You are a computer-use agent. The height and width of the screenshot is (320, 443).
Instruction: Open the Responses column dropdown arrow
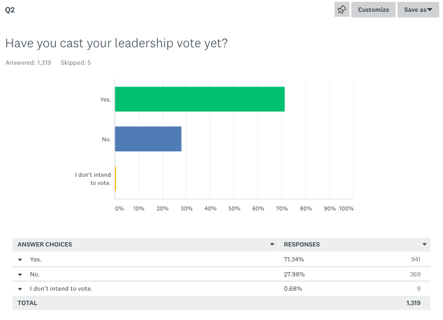[x=424, y=245]
